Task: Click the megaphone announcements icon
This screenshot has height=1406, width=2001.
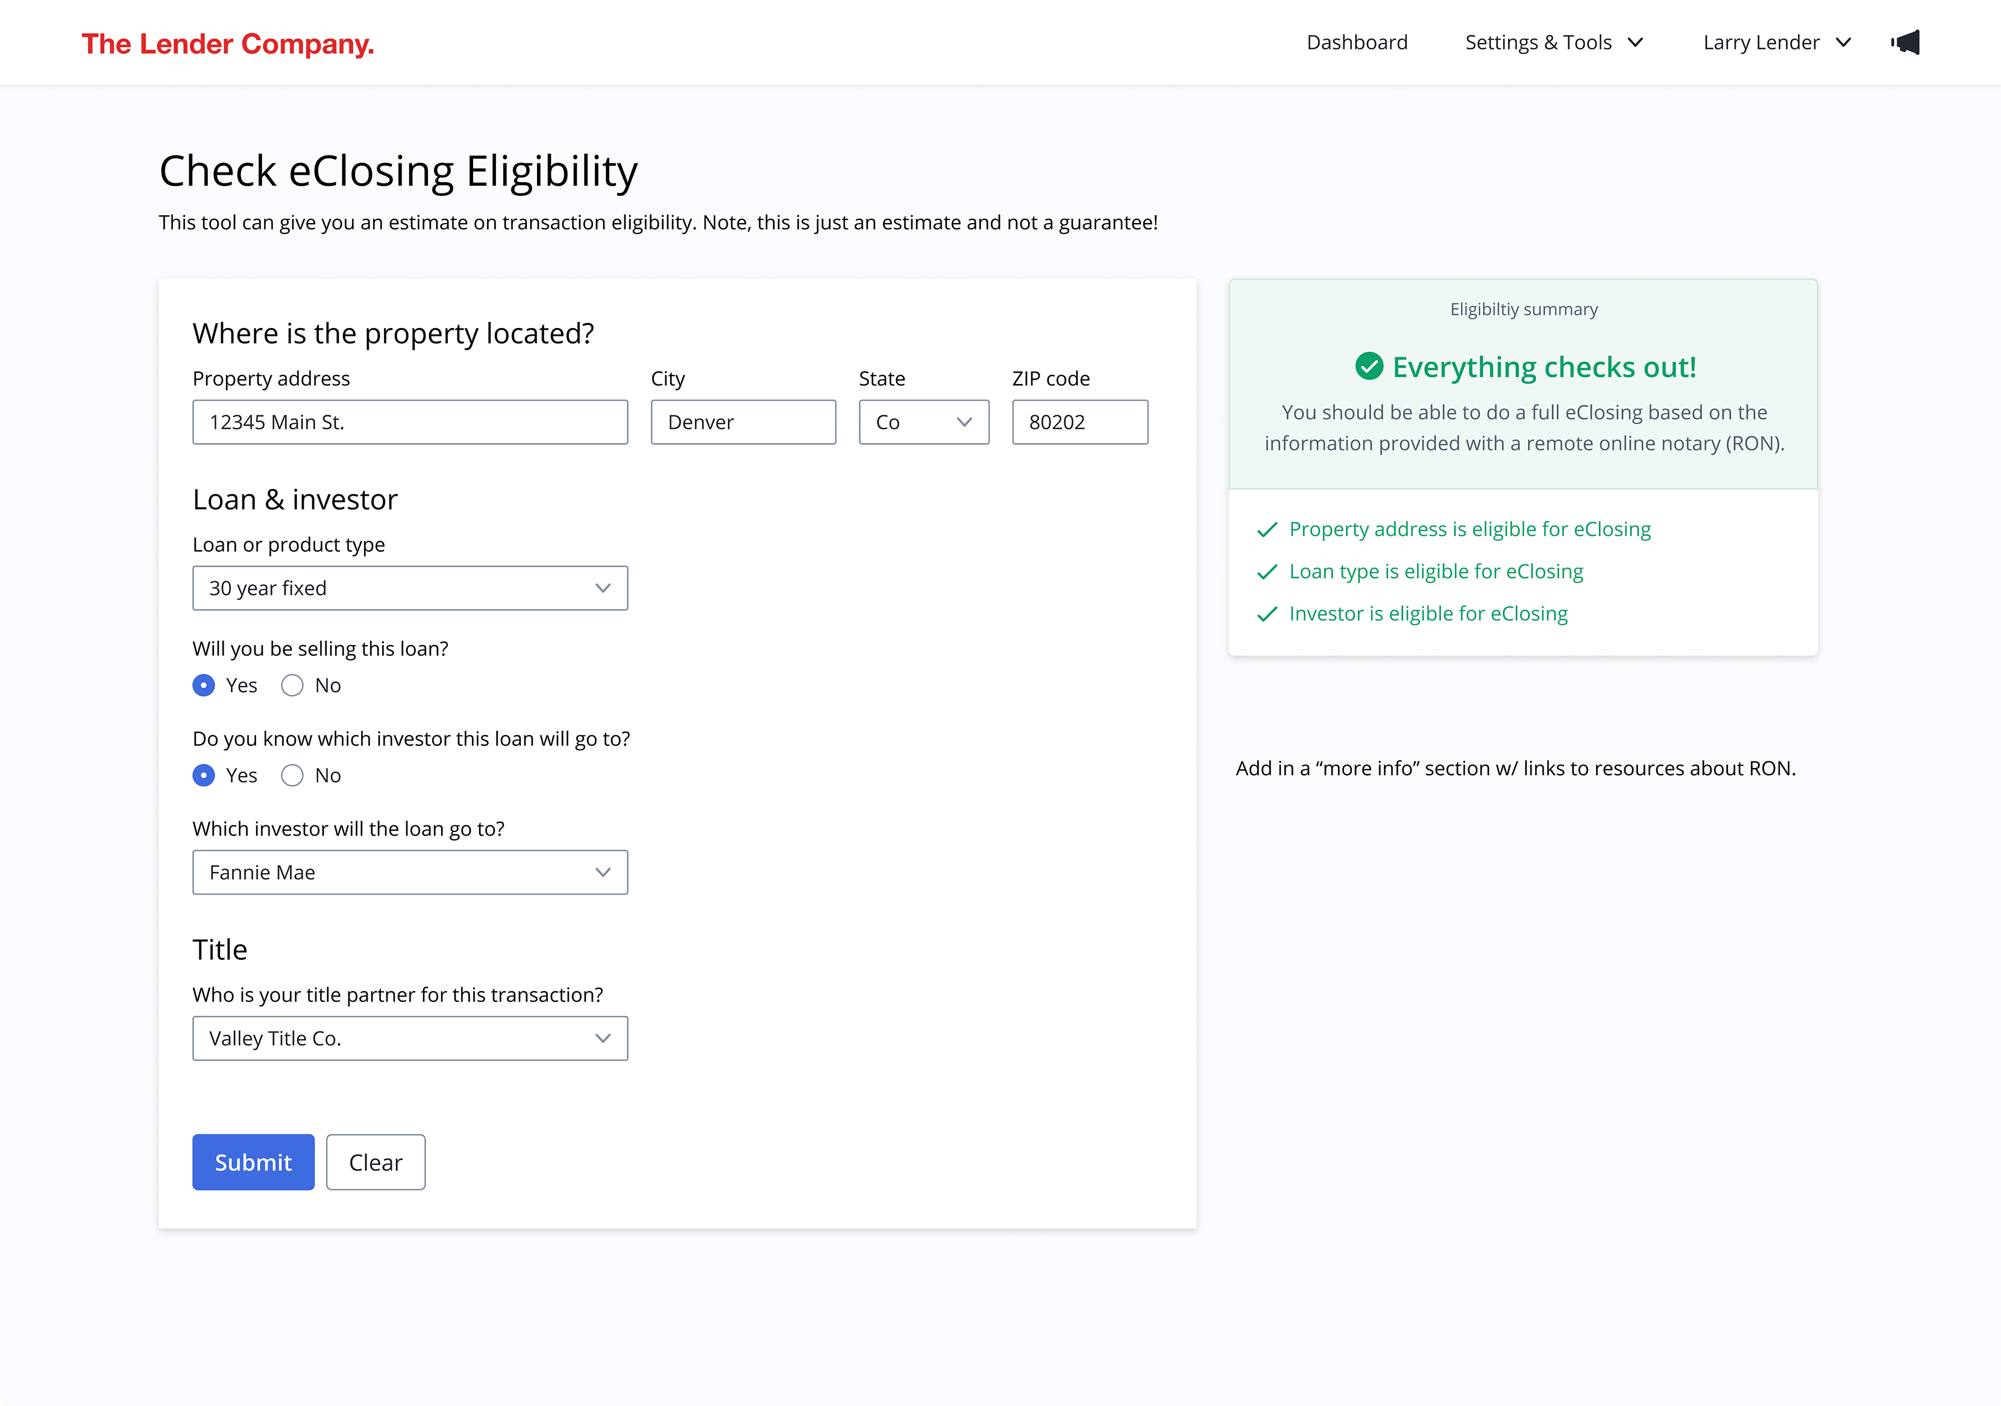Action: [x=1905, y=43]
